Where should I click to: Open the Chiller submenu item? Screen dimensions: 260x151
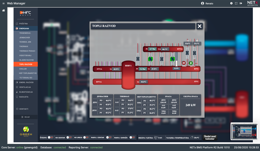coord(23,69)
